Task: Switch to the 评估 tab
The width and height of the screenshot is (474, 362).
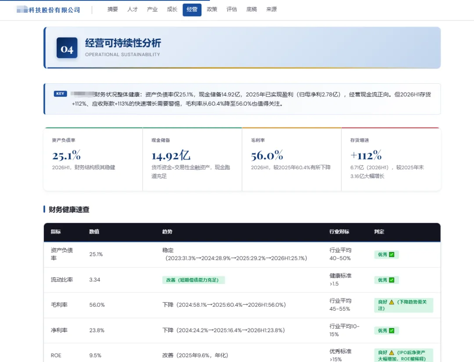Action: (x=232, y=9)
